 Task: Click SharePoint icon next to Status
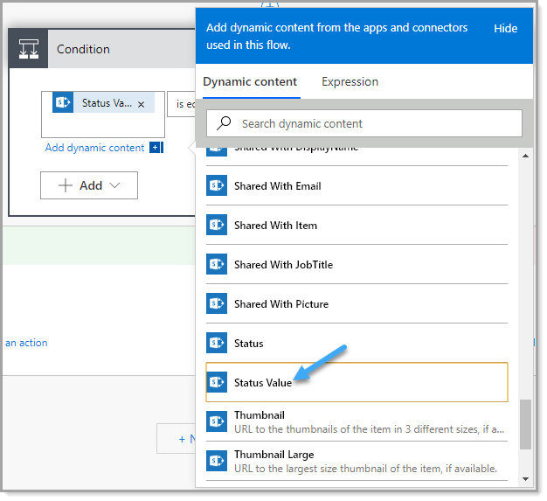217,343
